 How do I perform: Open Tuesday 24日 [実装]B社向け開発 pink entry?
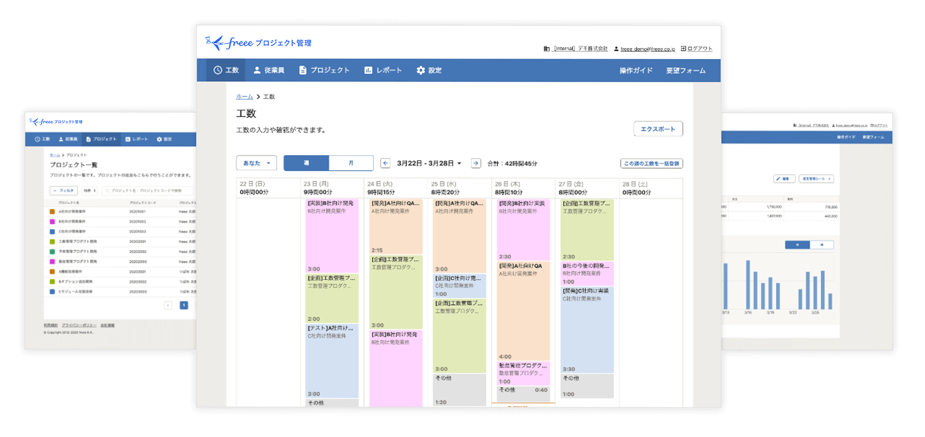(x=396, y=368)
